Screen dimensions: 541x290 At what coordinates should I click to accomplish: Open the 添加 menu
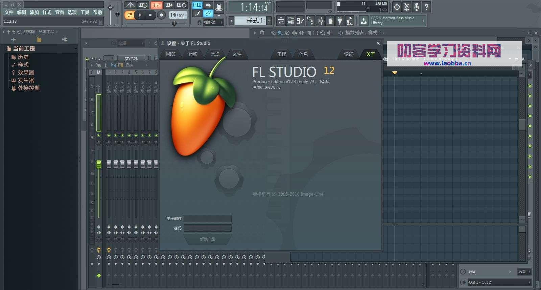pos(34,12)
